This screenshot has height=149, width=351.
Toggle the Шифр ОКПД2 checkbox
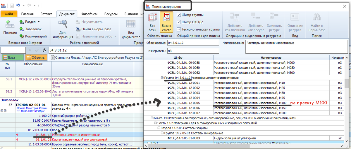[x=179, y=22]
